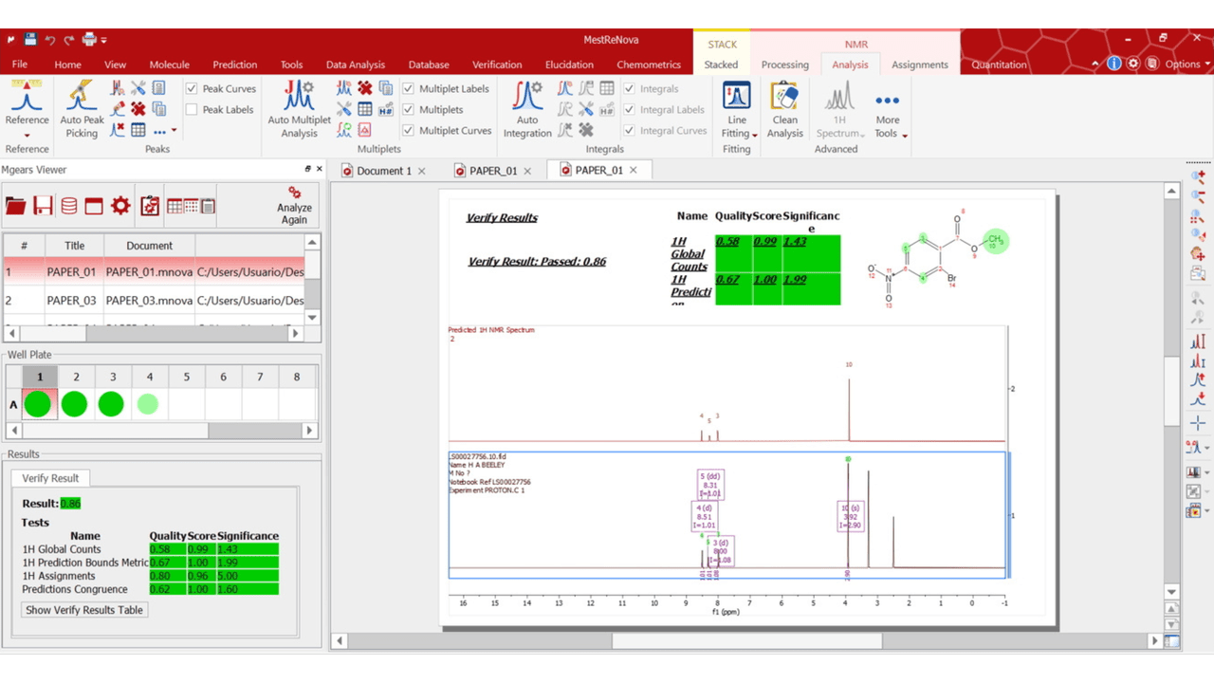Click the Mgears database icon
The width and height of the screenshot is (1214, 683).
(x=68, y=206)
